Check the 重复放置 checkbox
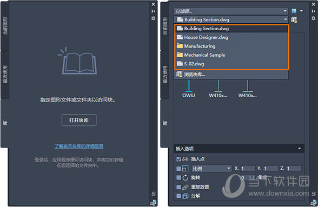The width and height of the screenshot is (318, 207). (x=178, y=186)
